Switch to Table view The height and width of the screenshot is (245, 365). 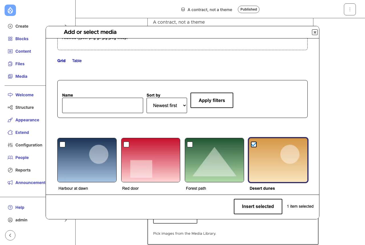[77, 61]
